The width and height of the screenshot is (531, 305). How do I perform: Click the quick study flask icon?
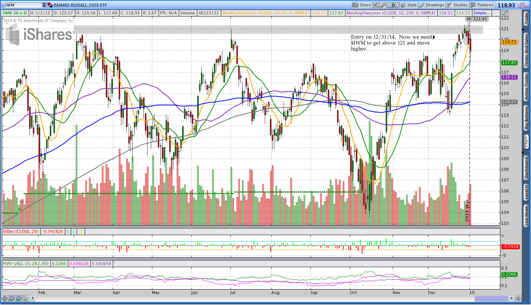tap(376, 5)
